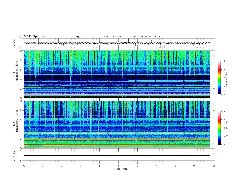Click ch.1 color bar "log(PSD)(V²/Hz)" label

click(x=227, y=79)
